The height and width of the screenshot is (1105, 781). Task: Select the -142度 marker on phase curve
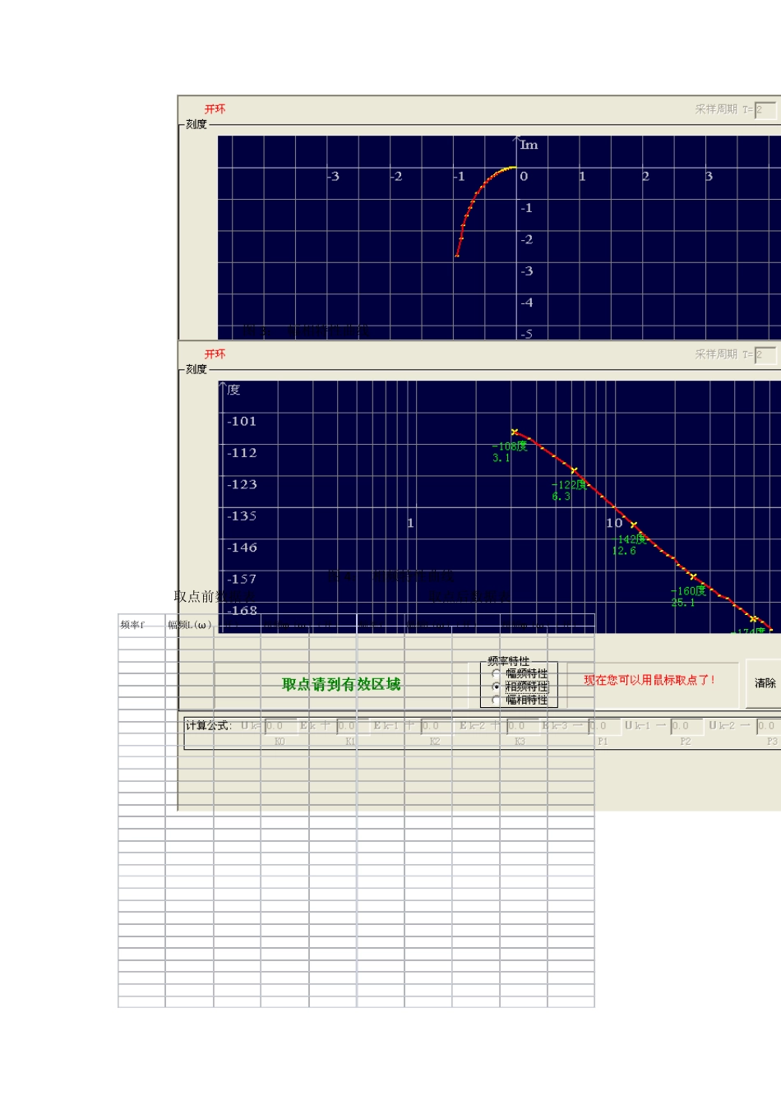[x=634, y=525]
